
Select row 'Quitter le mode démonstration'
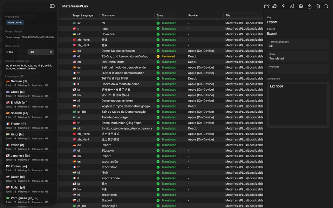(160, 73)
